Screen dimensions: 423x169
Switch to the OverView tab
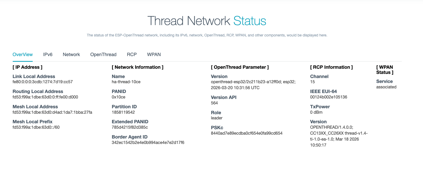[x=23, y=55]
